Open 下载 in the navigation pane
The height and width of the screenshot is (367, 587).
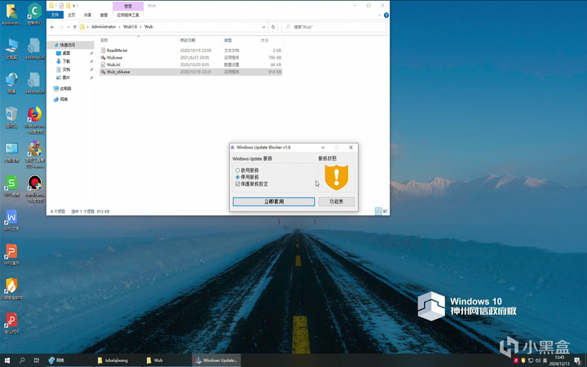coord(66,61)
